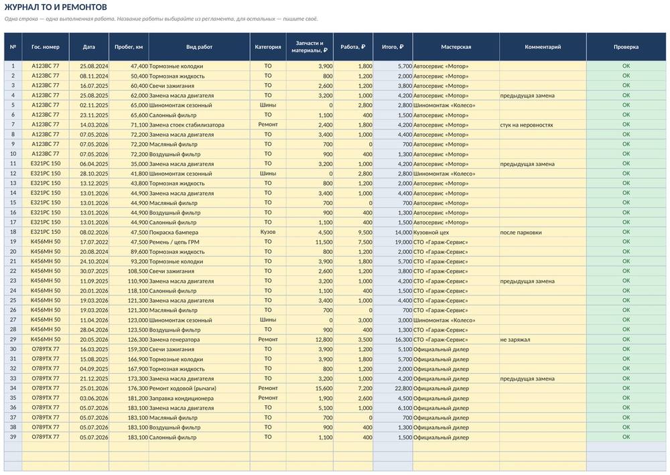The image size is (670, 475).
Task: Click the workshop cell «Кузовной цех»
Action: pos(456,232)
